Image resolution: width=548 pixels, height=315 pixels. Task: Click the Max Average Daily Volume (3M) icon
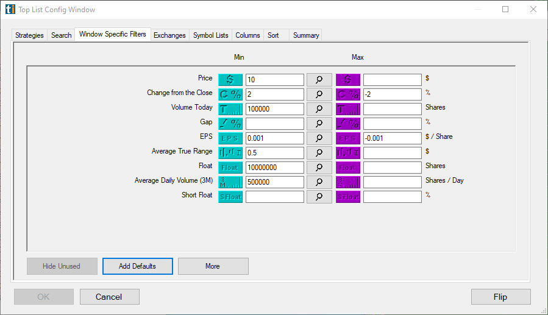pyautogui.click(x=347, y=182)
